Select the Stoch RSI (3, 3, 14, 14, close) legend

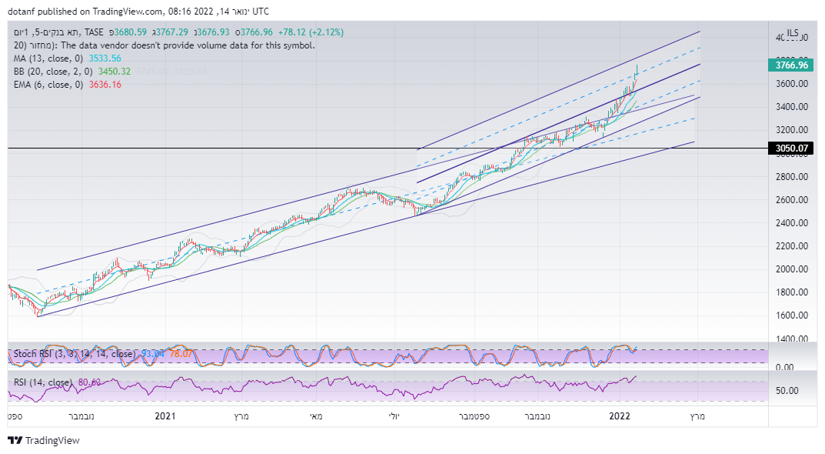(x=74, y=354)
